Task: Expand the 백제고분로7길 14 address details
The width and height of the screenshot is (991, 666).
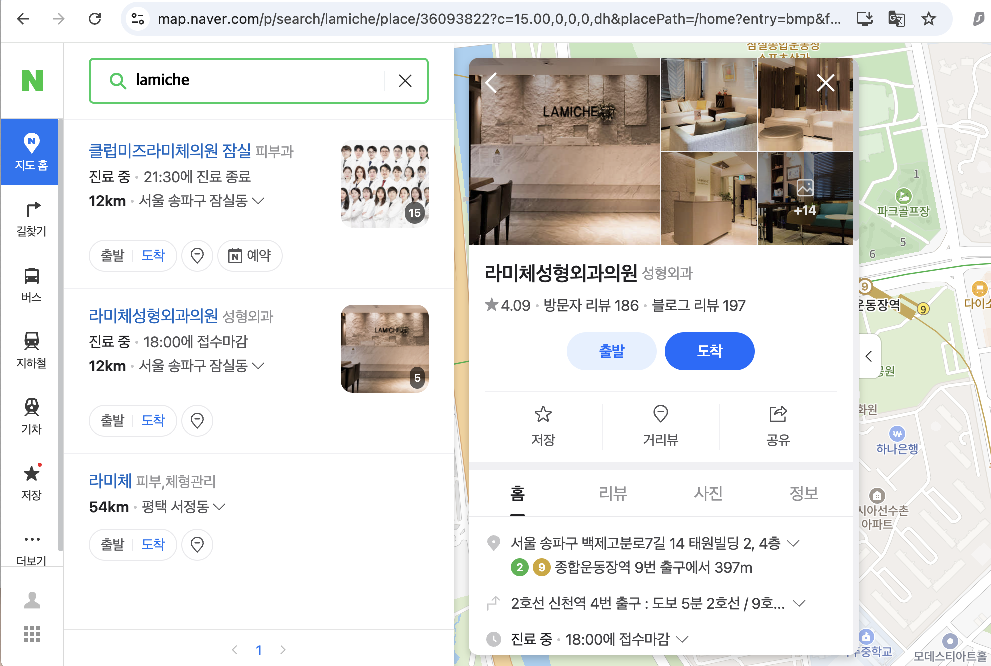Action: pos(793,543)
